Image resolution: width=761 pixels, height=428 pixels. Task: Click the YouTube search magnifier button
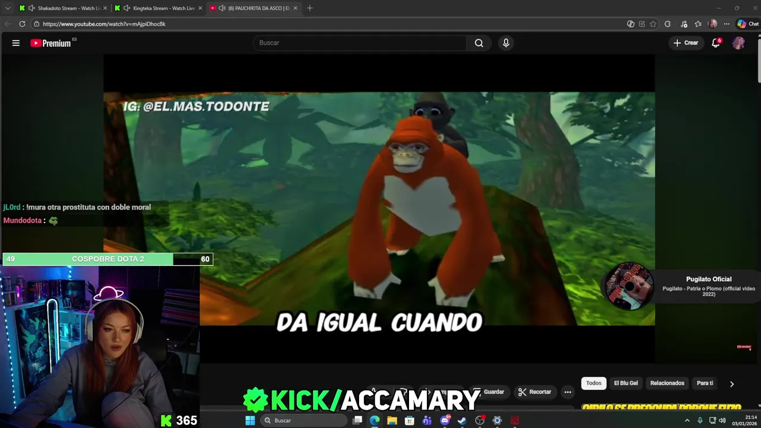[x=479, y=43]
